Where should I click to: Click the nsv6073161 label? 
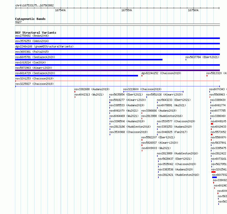click(219, 159)
